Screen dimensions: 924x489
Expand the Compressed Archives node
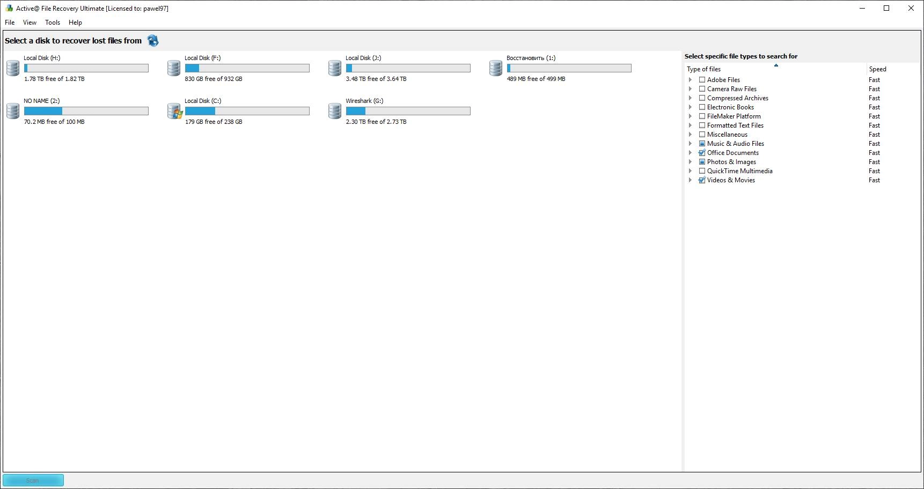[x=691, y=98]
